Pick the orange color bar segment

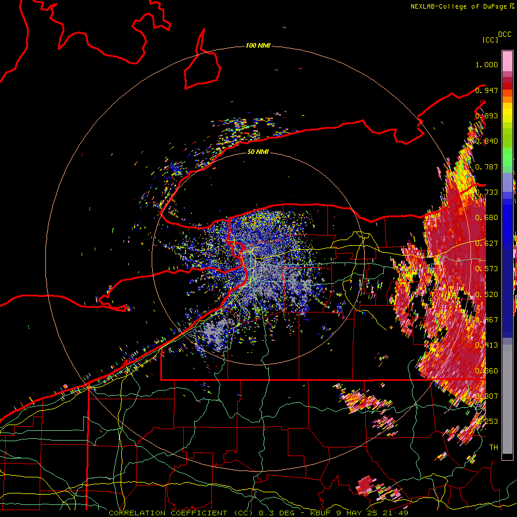(507, 99)
